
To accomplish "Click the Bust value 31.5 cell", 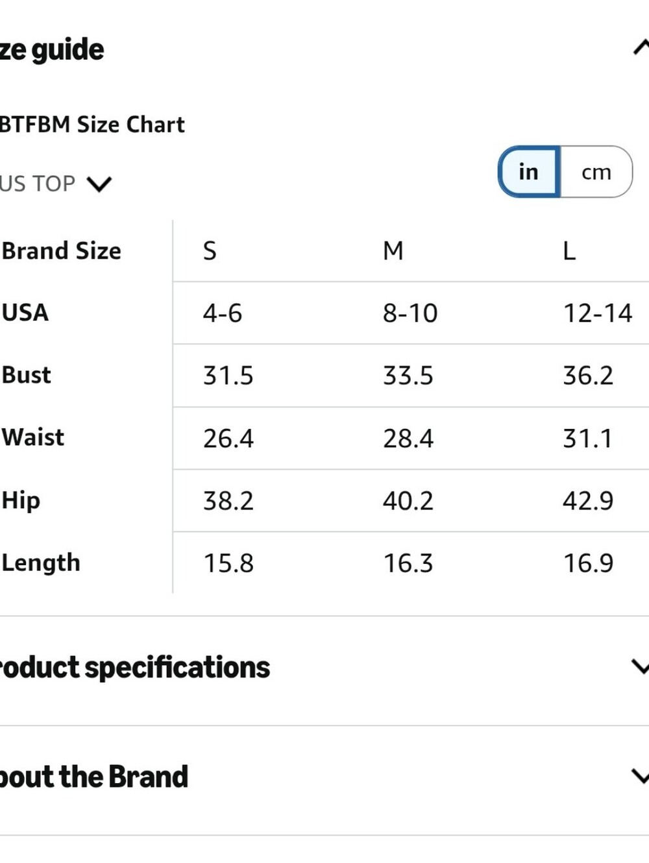I will pyautogui.click(x=228, y=376).
